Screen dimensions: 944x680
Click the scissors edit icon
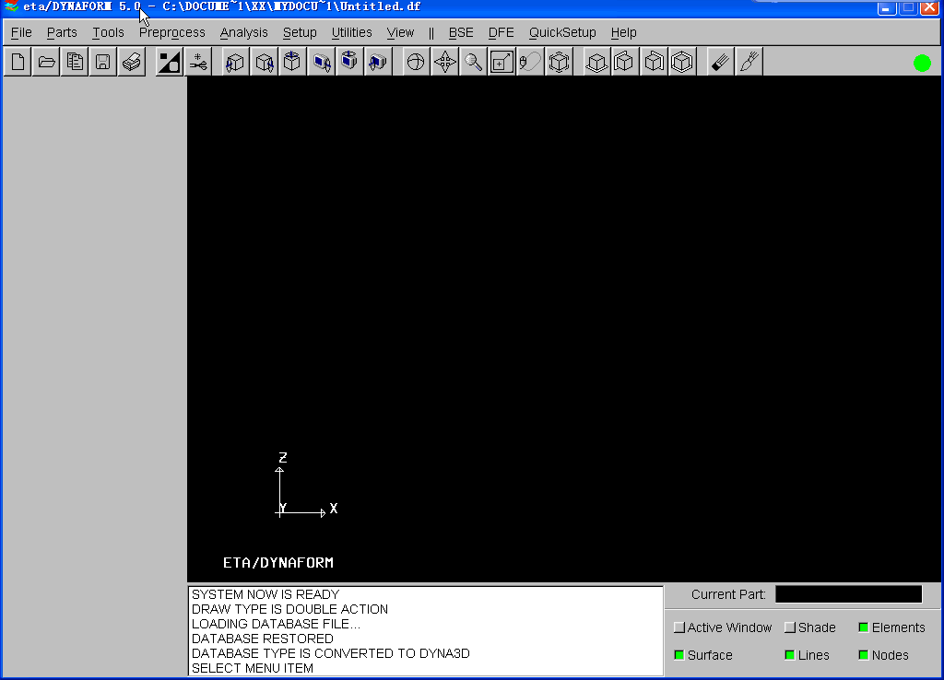pos(197,62)
